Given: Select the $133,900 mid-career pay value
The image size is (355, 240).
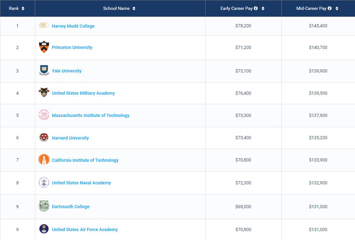Looking at the screenshot, I should [x=318, y=160].
